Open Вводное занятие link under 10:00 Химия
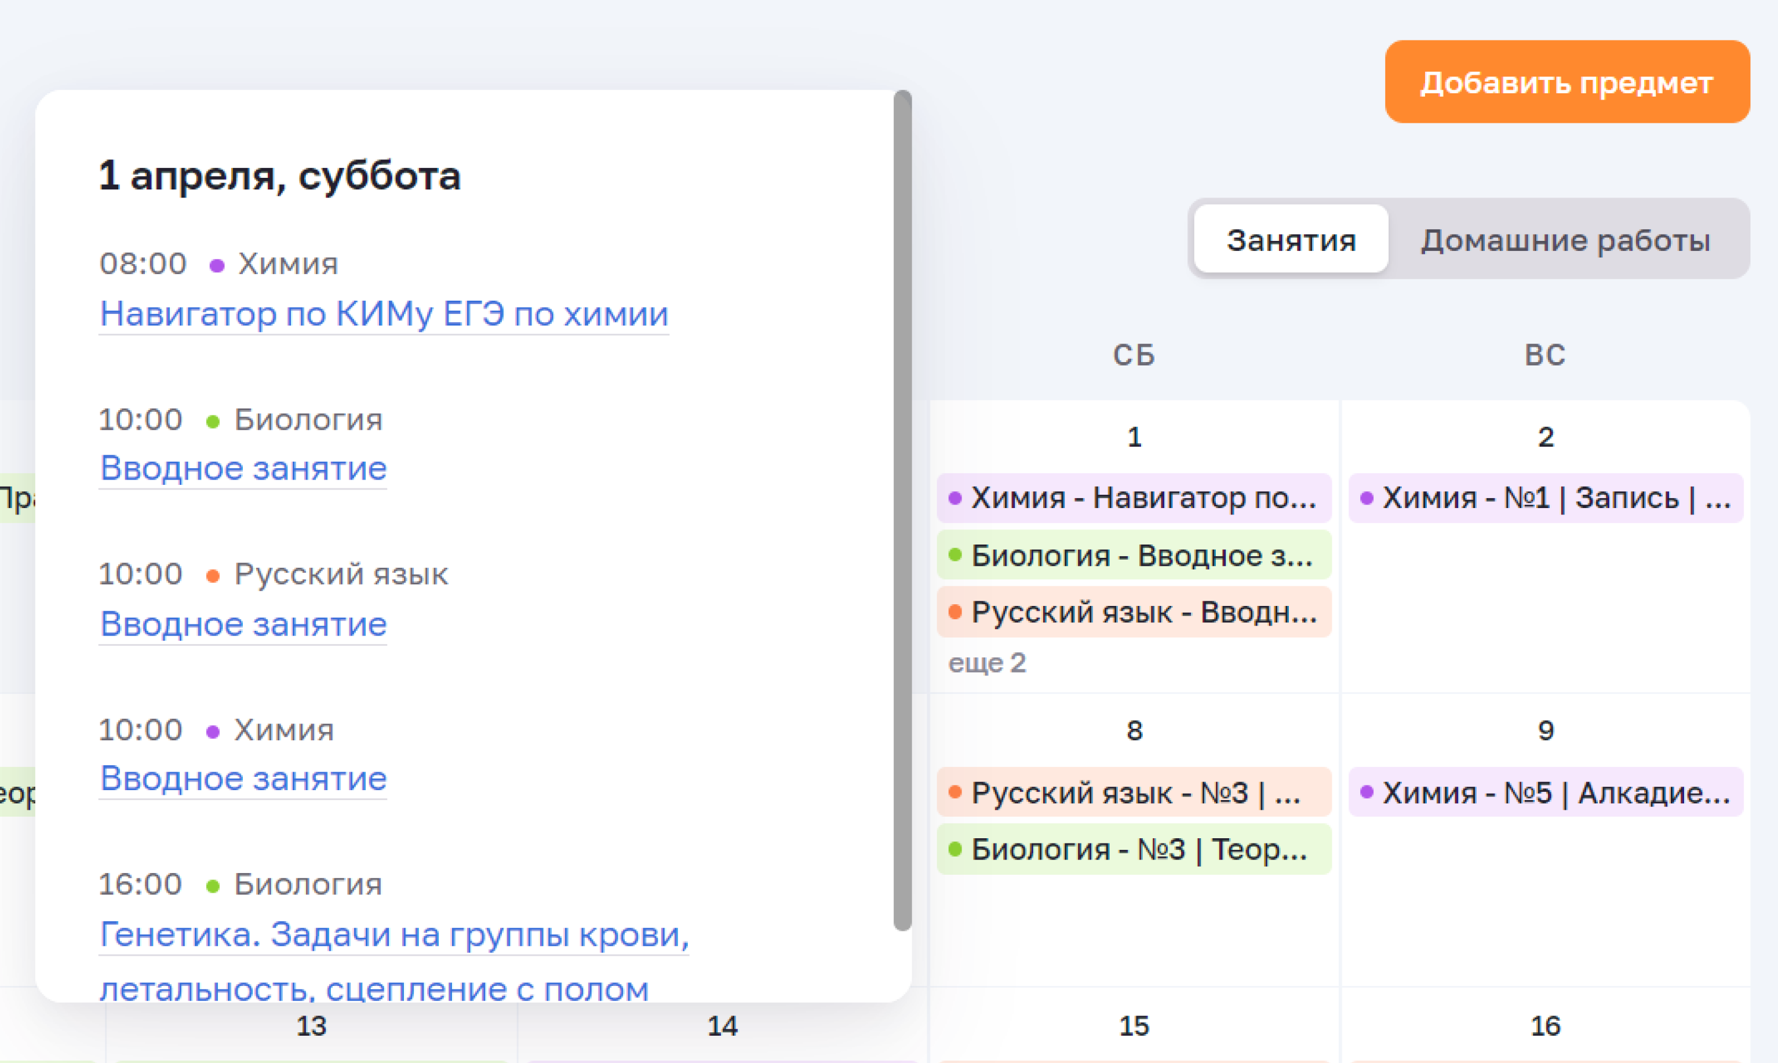The width and height of the screenshot is (1778, 1063). pyautogui.click(x=243, y=779)
